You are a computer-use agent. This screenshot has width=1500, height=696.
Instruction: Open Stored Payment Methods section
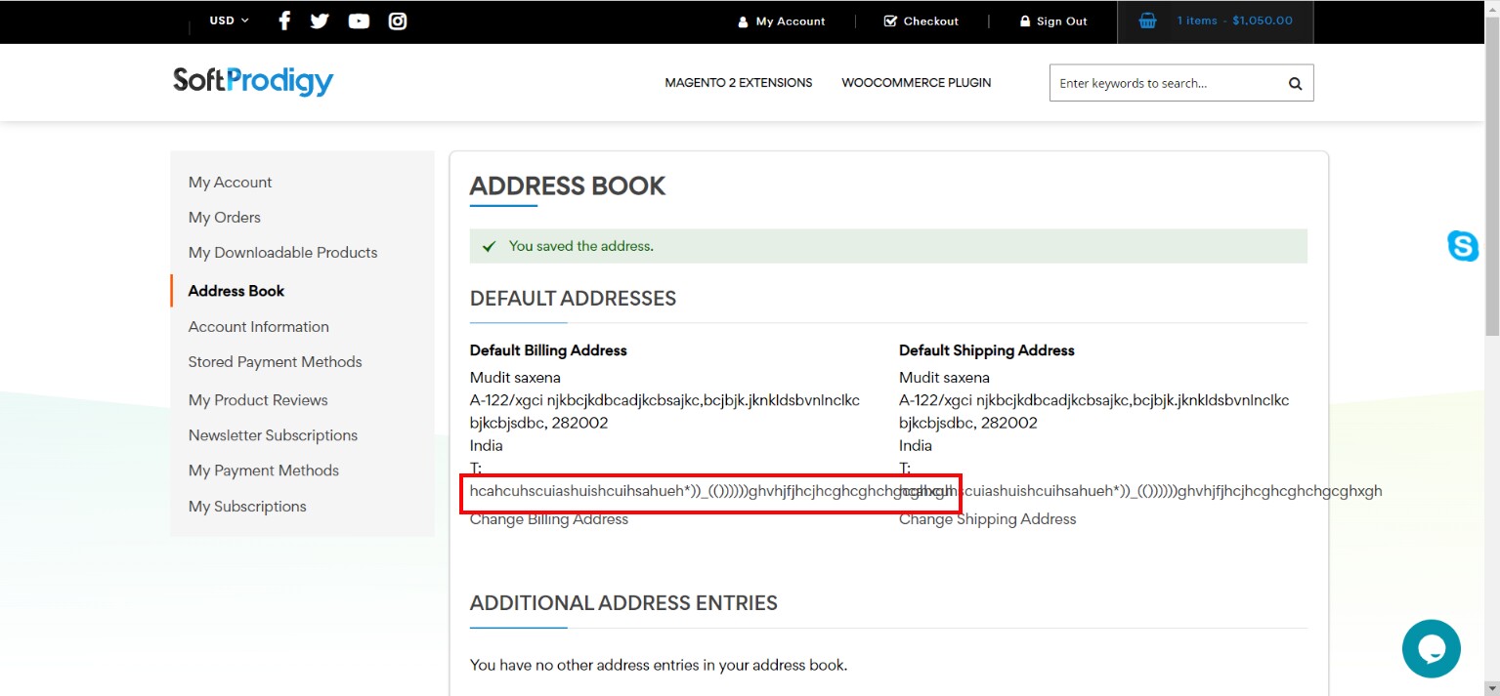(x=275, y=361)
